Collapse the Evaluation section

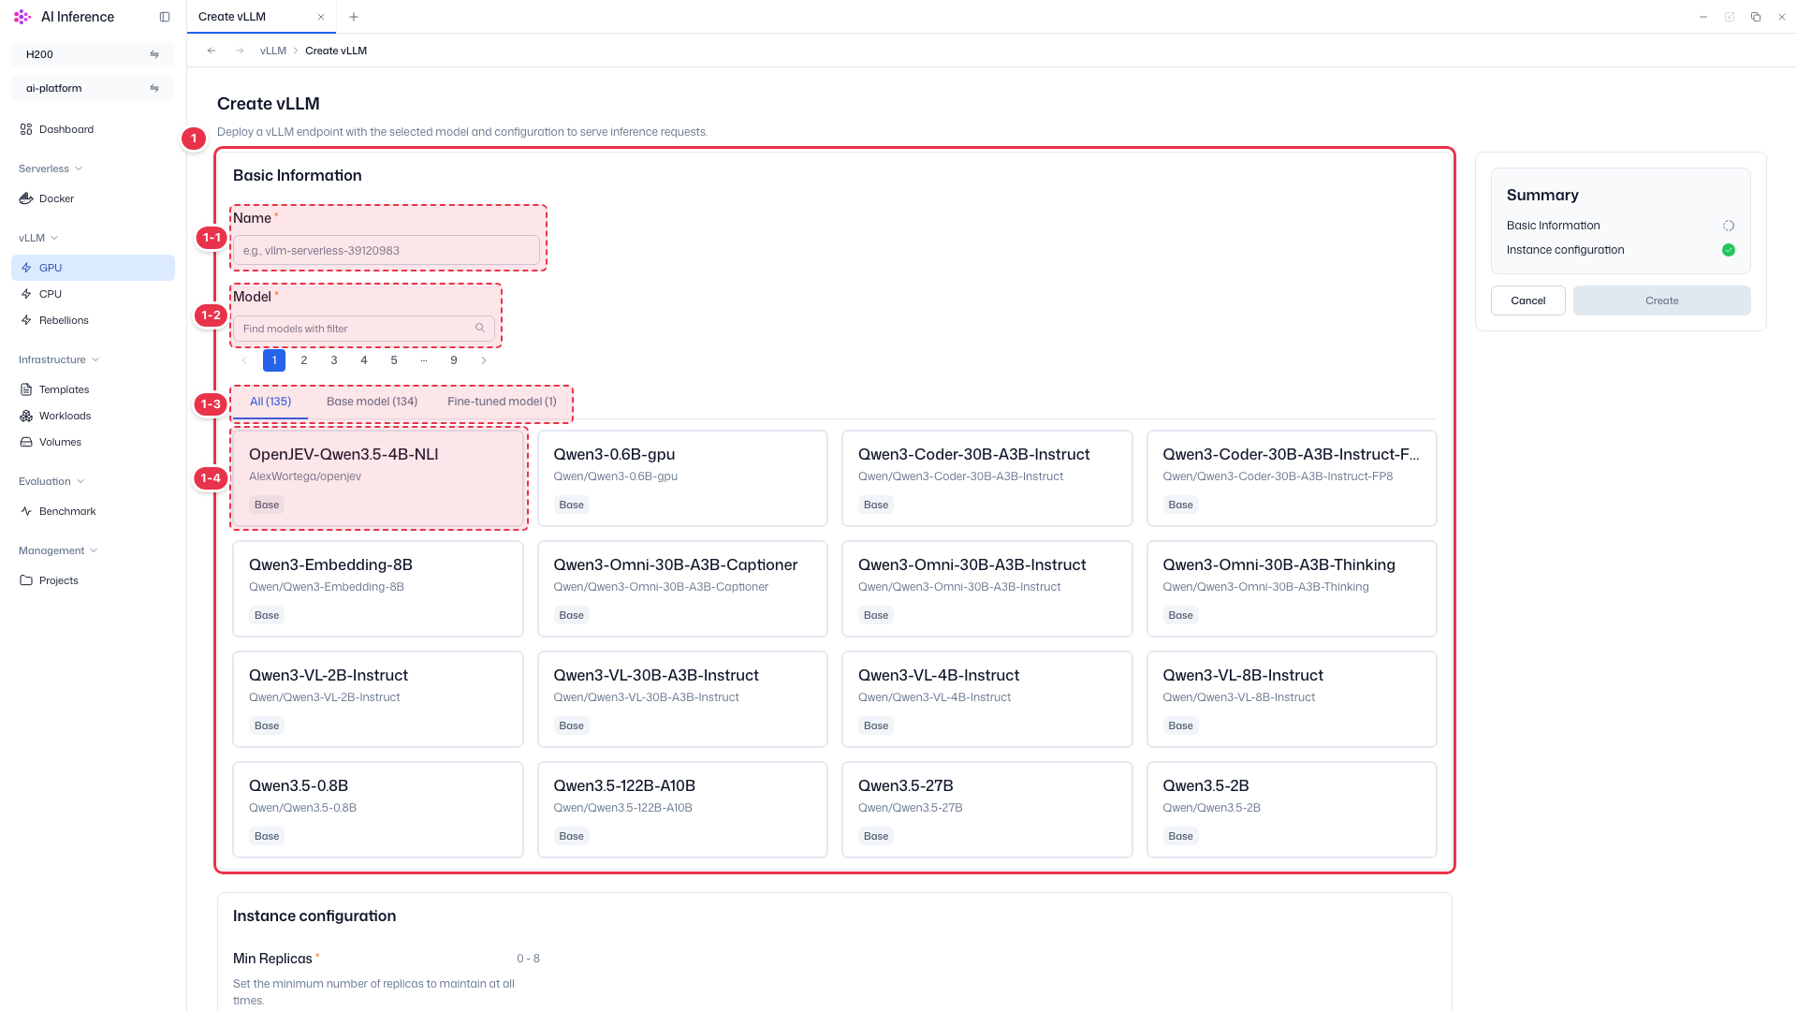51,481
